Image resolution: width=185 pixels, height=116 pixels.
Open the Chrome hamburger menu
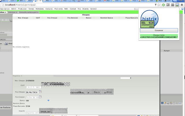point(182,5)
